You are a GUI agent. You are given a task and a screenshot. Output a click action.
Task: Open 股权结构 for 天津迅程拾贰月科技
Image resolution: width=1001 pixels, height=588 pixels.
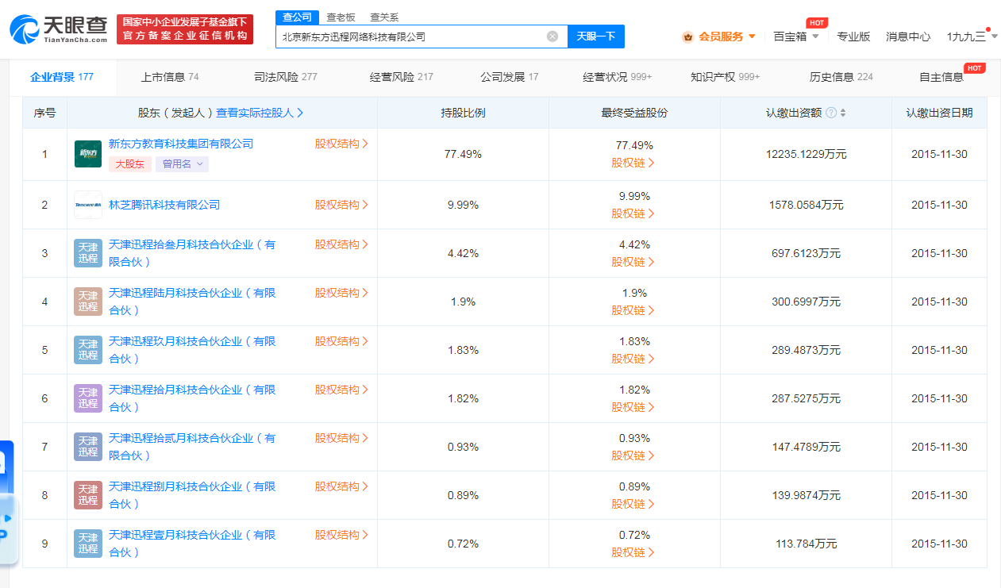[x=341, y=438]
